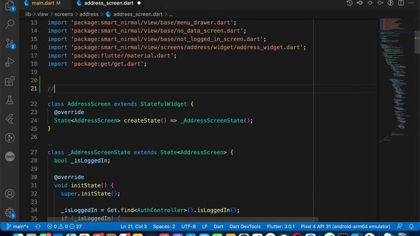Click on import 'package:get/get.dart' line
The height and width of the screenshot is (236, 420).
(97, 64)
